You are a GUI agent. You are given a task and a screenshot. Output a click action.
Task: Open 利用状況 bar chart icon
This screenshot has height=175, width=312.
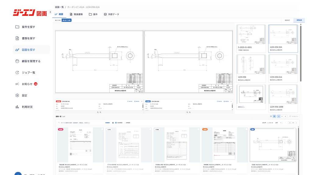17,107
